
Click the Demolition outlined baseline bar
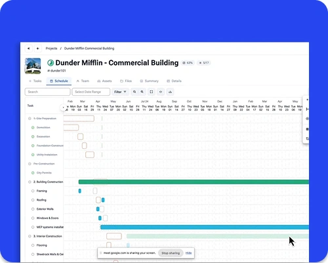click(71, 127)
